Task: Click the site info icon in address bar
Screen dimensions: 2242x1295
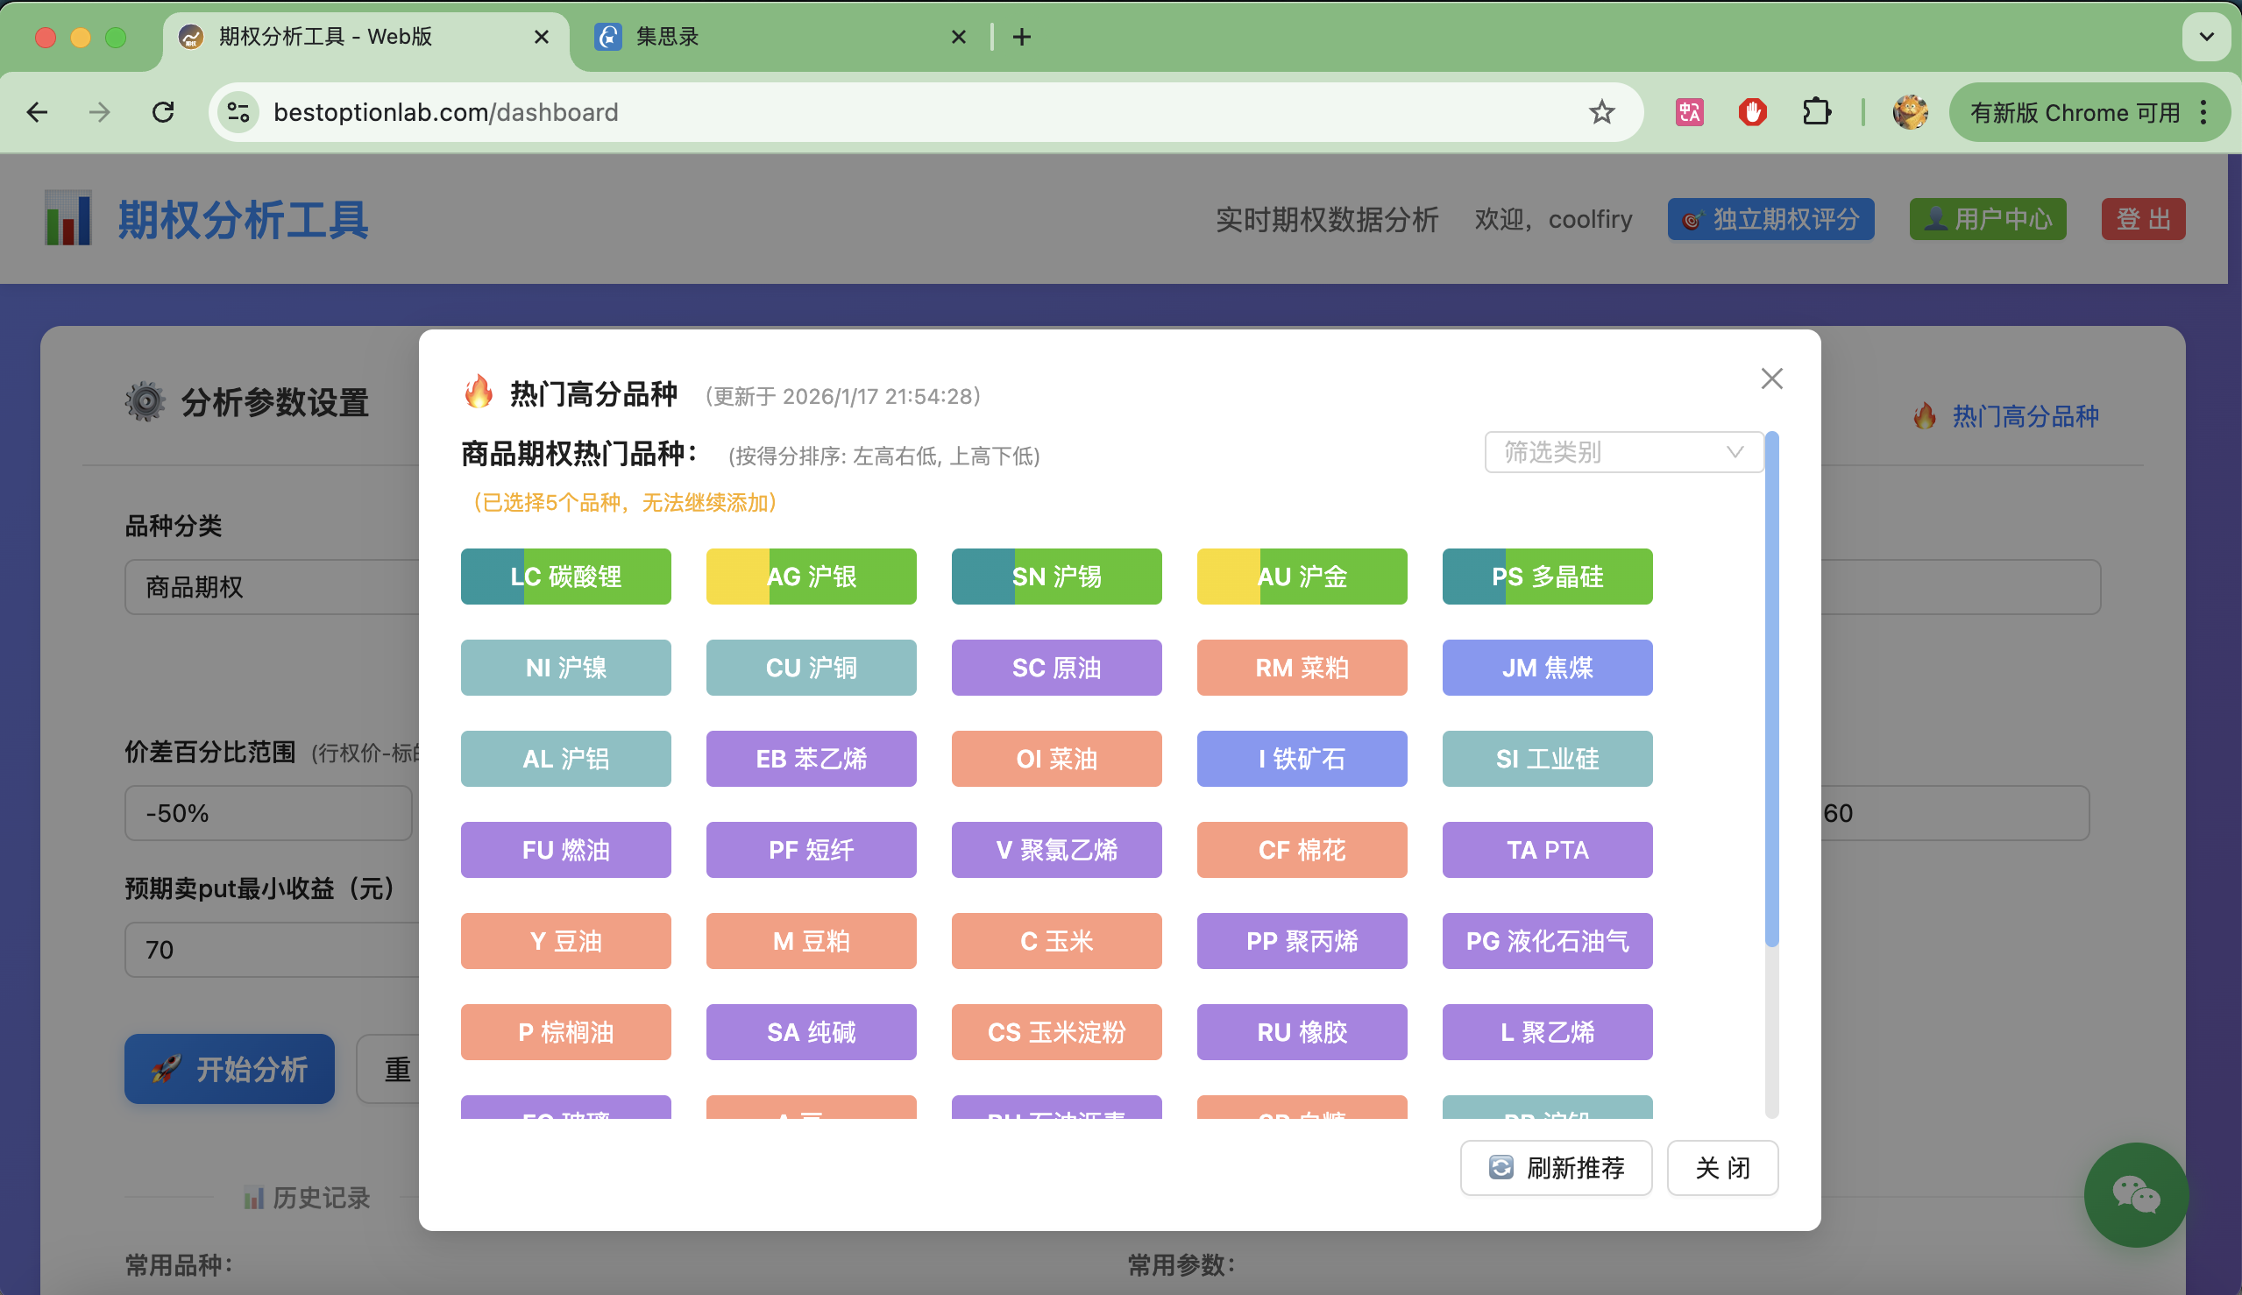Action: click(238, 112)
